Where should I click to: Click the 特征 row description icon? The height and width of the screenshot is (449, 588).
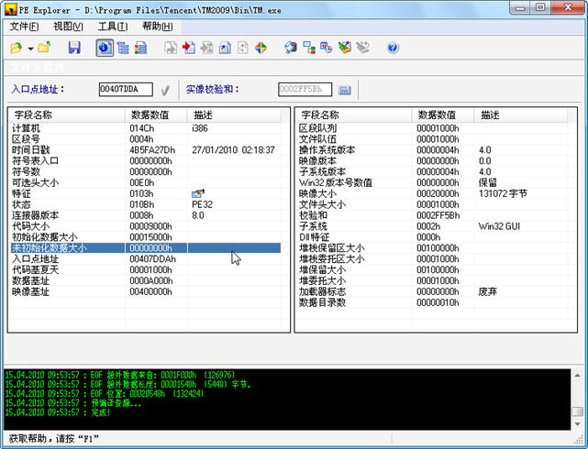click(x=197, y=193)
